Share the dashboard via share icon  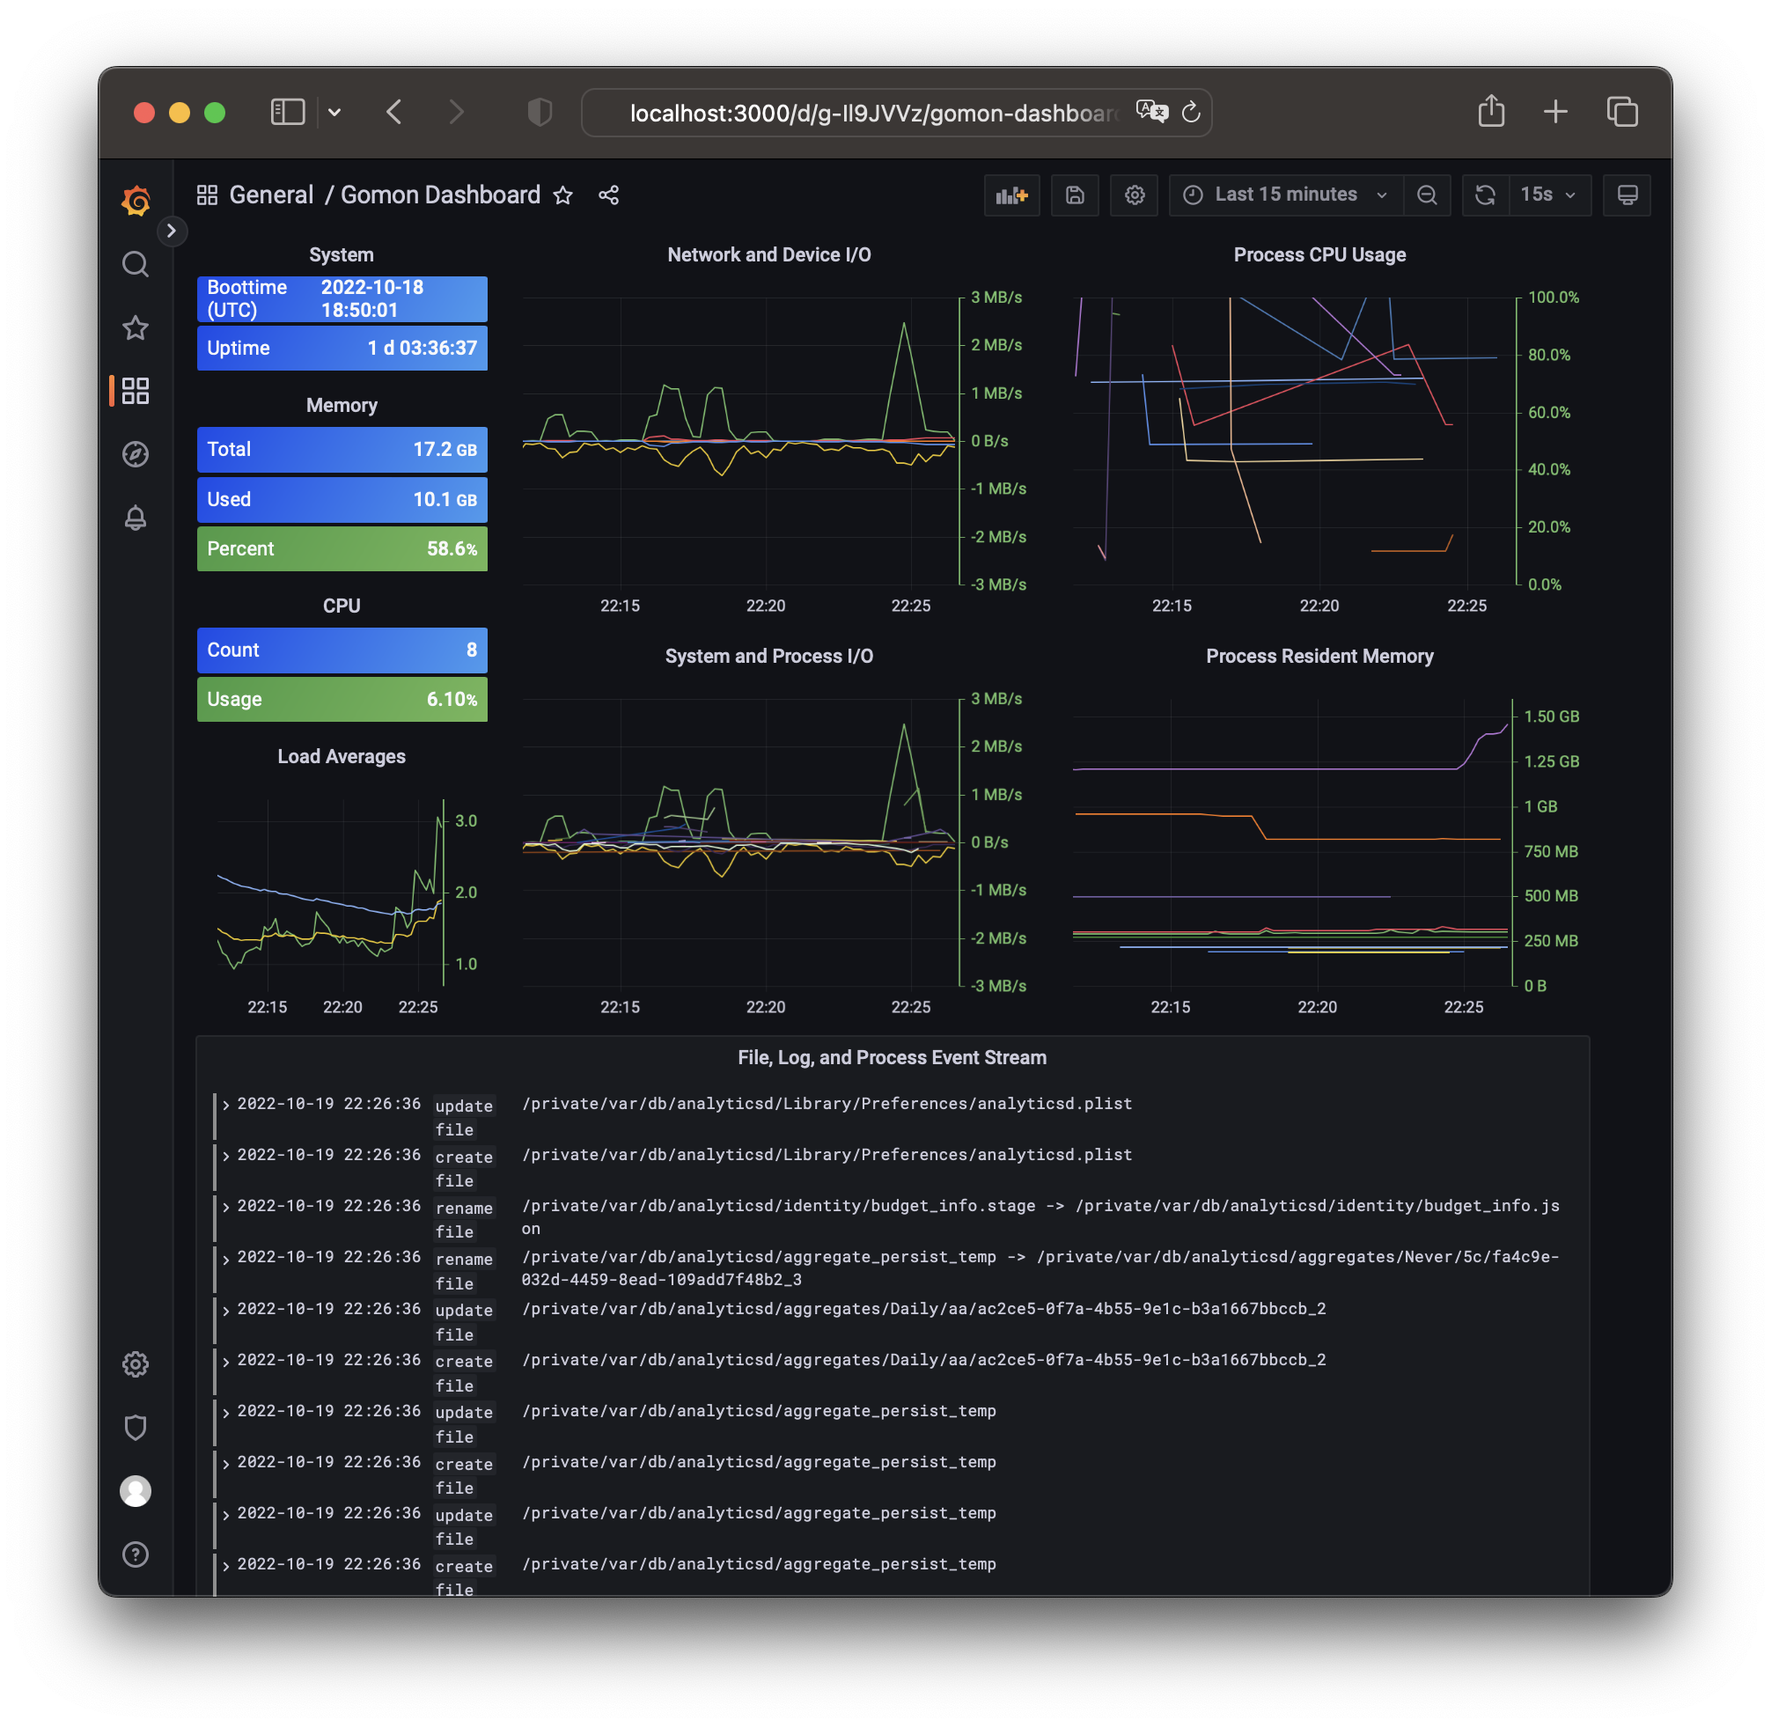(608, 195)
